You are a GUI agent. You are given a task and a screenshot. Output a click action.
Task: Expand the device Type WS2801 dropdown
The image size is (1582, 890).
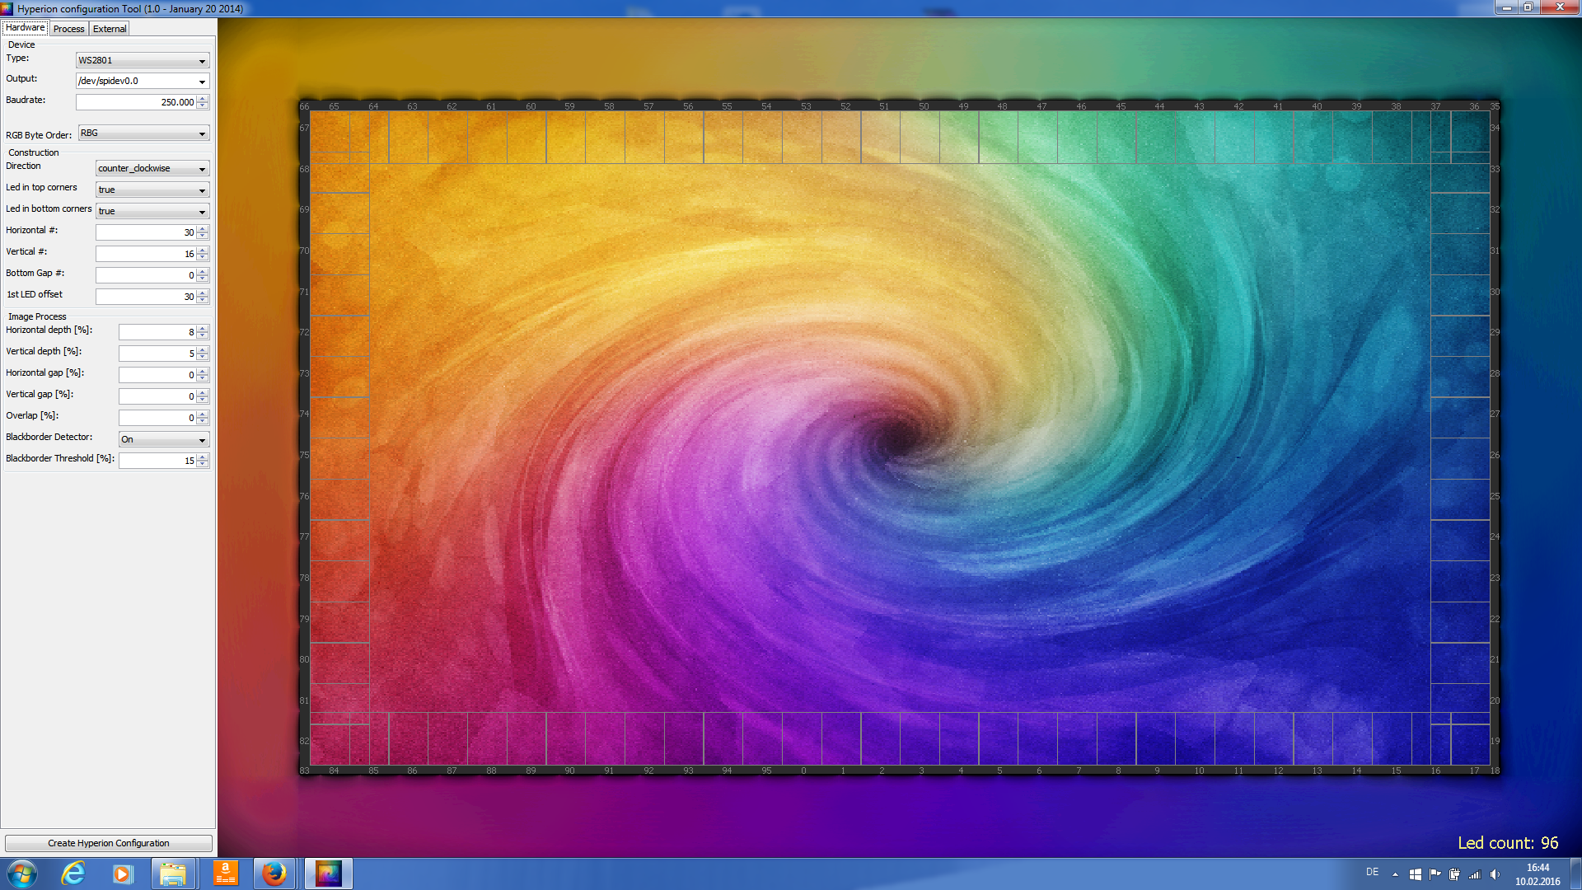tap(143, 60)
